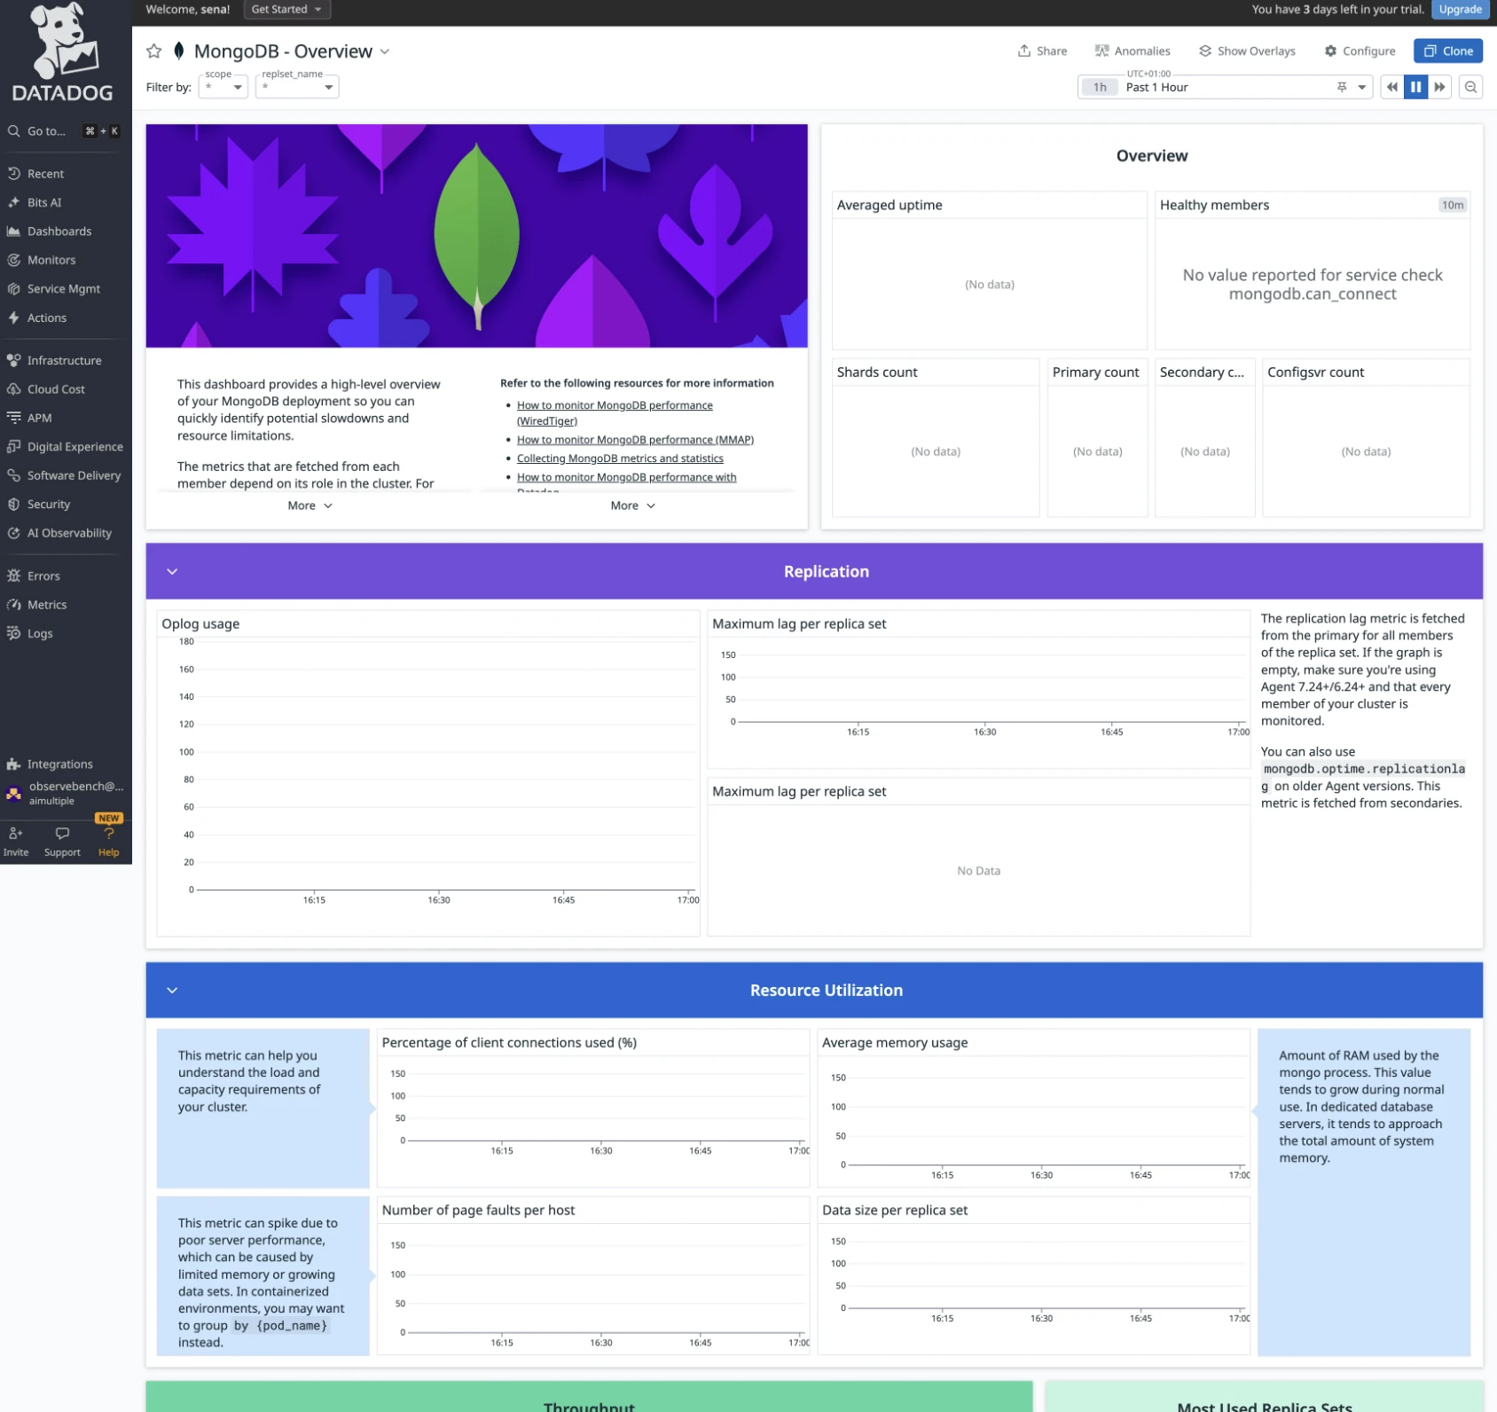Click the Infrastructure sidebar icon
Image resolution: width=1497 pixels, height=1412 pixels.
tap(13, 361)
